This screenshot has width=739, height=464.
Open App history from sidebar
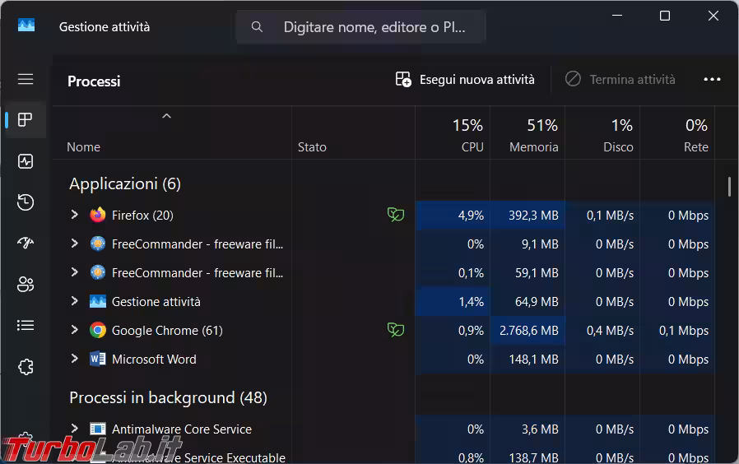point(26,202)
